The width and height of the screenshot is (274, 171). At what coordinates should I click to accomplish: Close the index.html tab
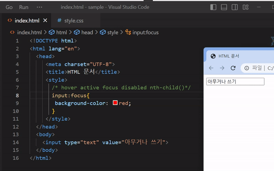[x=45, y=21]
